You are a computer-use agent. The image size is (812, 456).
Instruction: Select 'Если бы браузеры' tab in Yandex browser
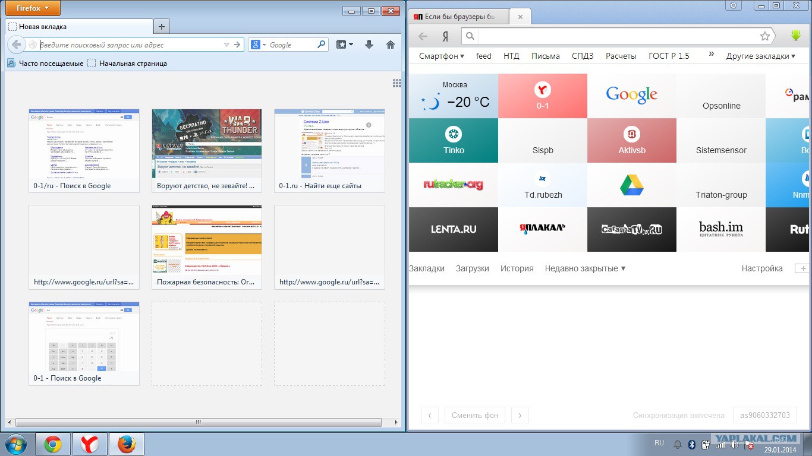(x=460, y=17)
